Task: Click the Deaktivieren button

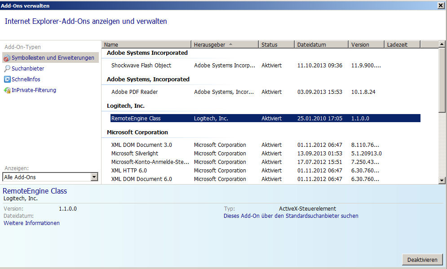Action: tap(422, 260)
